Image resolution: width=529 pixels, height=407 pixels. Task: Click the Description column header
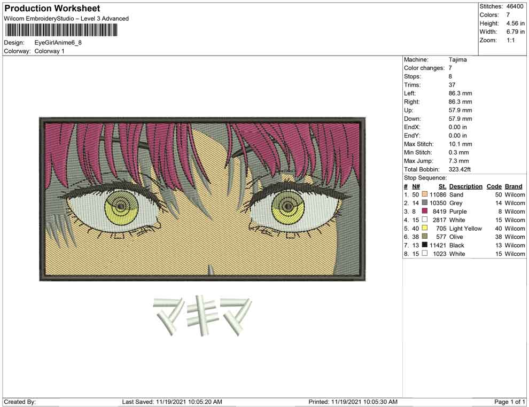pos(465,186)
